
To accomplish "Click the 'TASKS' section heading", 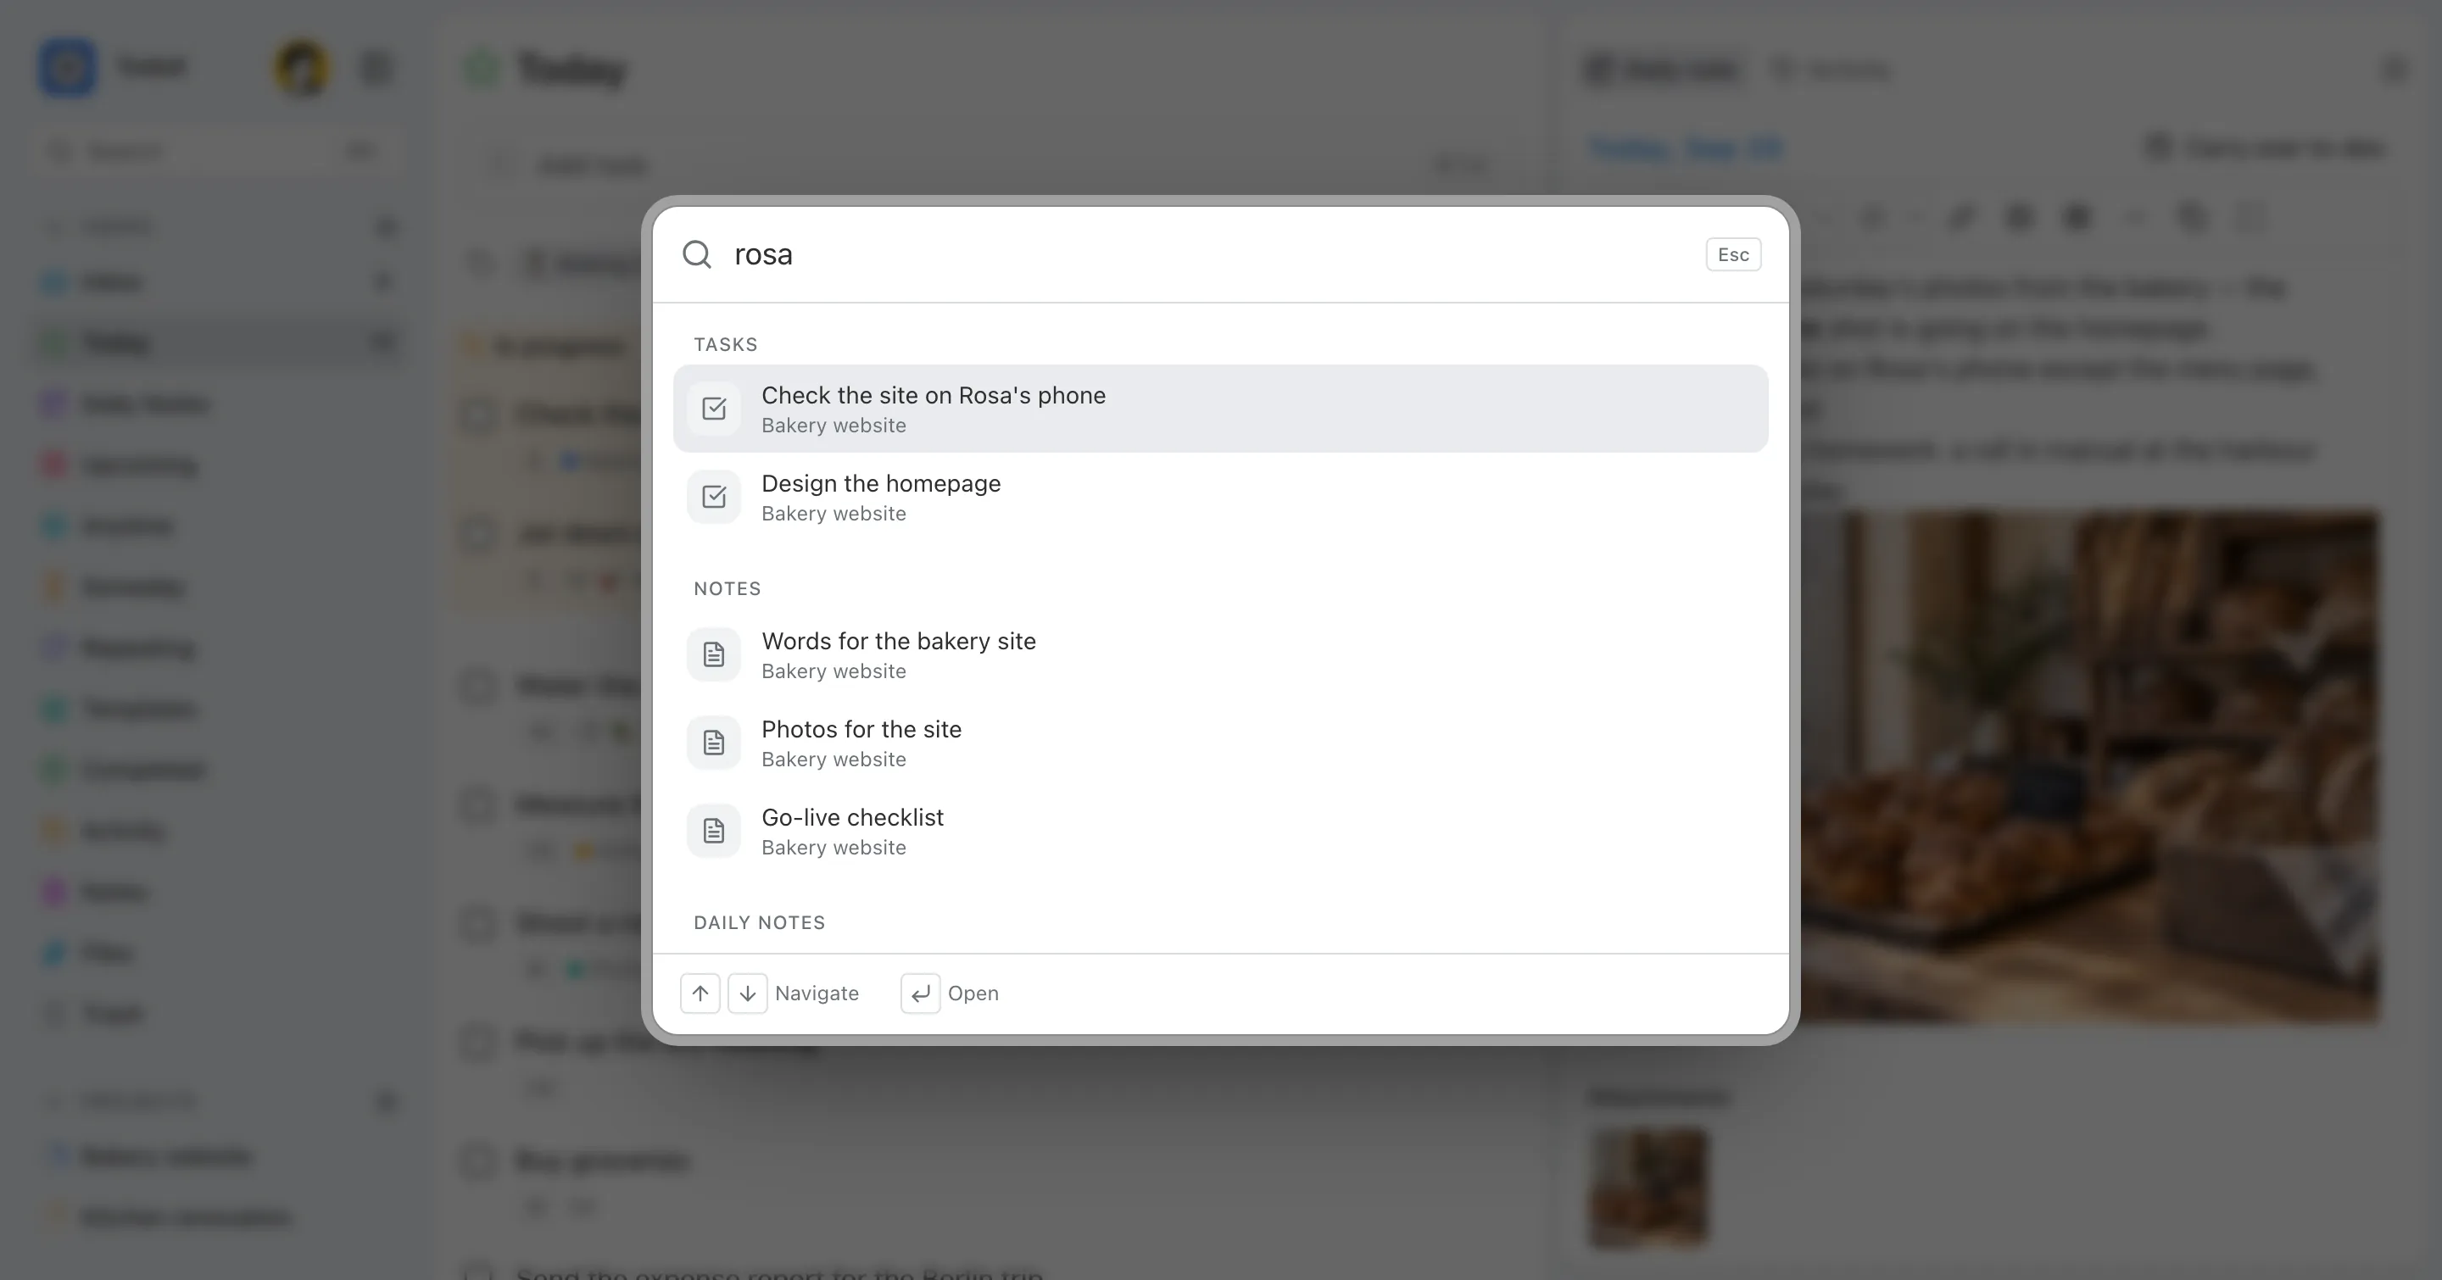I will pos(725,344).
